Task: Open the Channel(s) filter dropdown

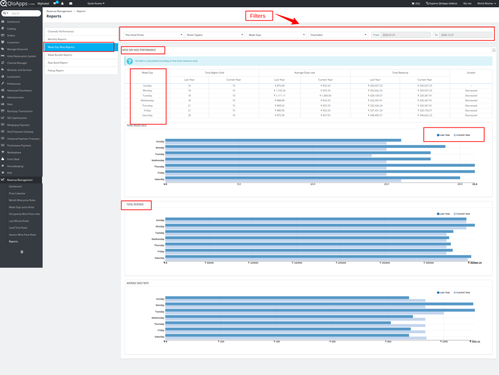Action: [338, 35]
